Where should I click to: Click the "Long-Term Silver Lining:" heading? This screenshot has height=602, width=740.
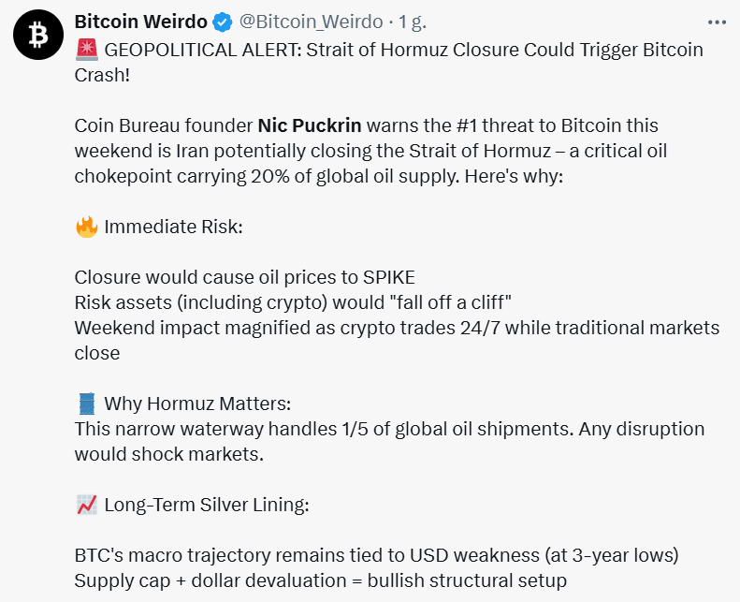click(x=206, y=506)
